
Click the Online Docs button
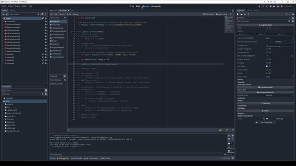(208, 14)
